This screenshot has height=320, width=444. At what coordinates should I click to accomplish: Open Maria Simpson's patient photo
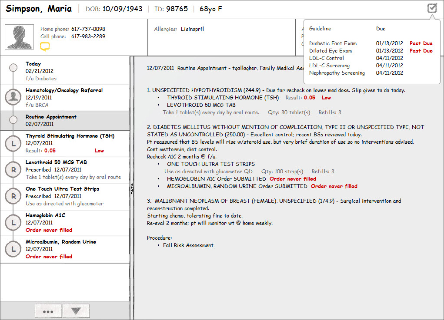point(19,37)
